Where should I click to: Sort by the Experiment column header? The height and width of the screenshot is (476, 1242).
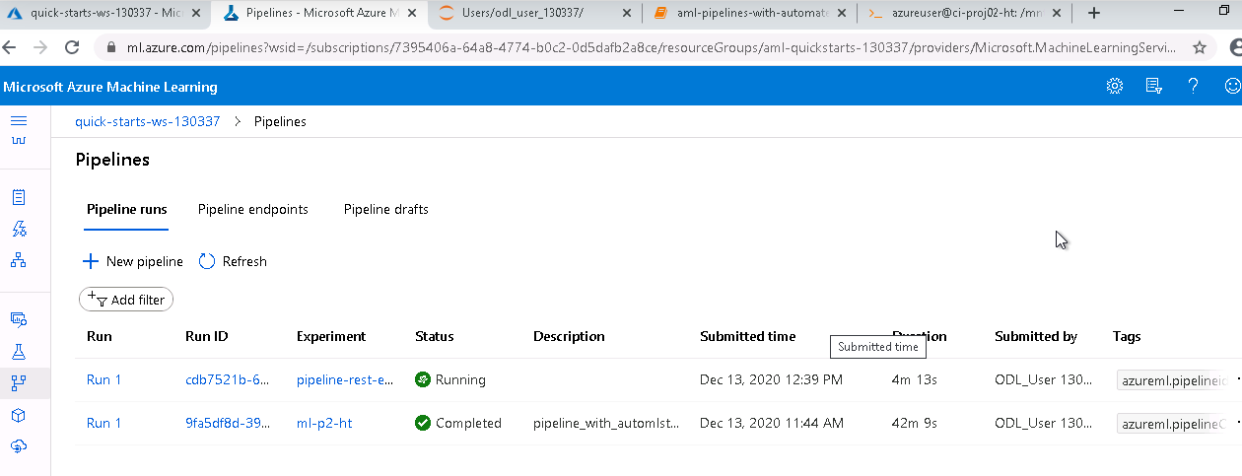coord(331,336)
